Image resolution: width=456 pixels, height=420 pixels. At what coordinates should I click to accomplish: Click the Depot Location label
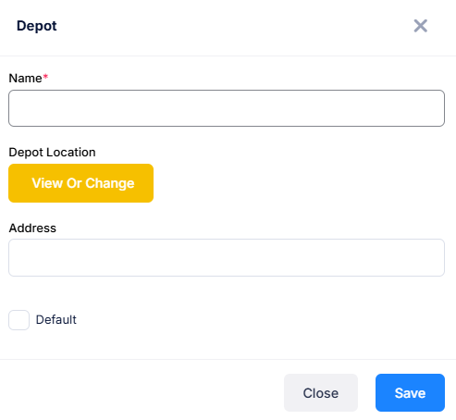[x=52, y=153]
